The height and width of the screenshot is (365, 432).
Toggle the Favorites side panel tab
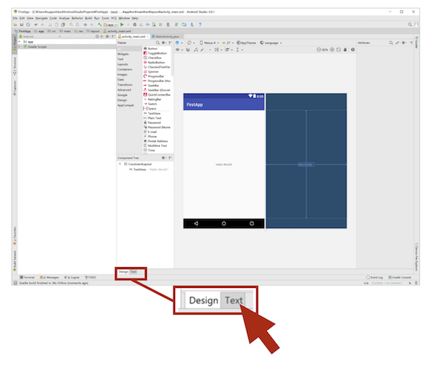pos(15,236)
